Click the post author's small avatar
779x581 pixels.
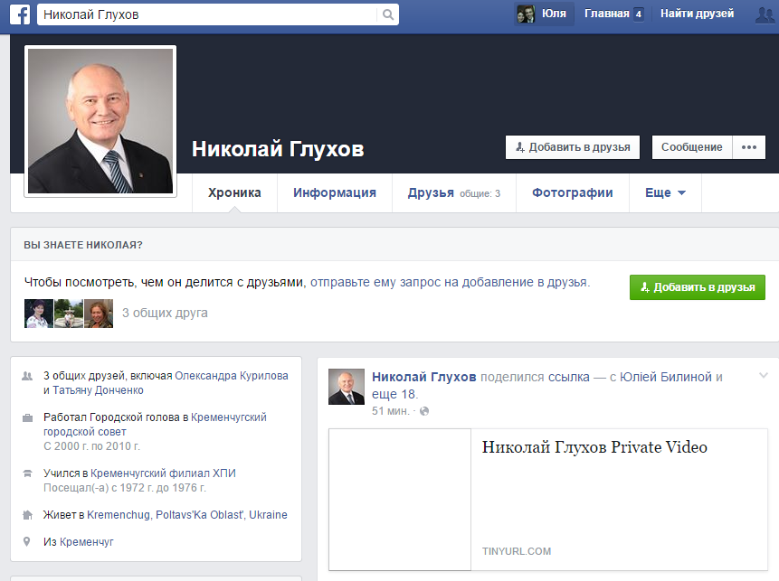point(347,387)
